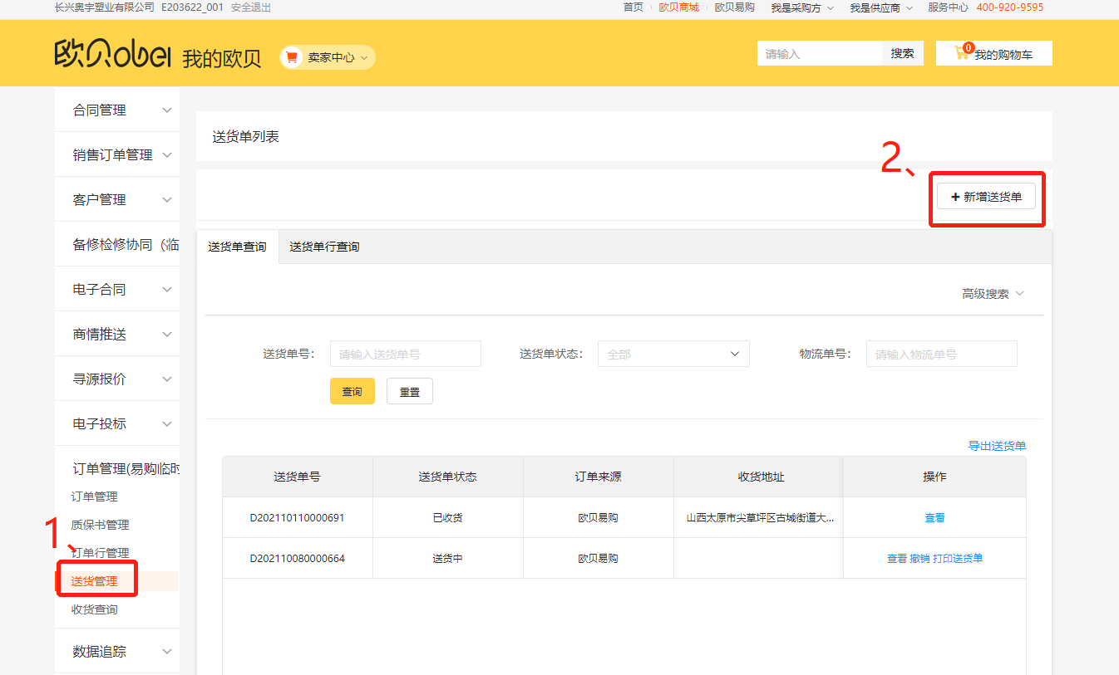
Task: Click 查看 for order D202110110000691
Action: (x=934, y=517)
